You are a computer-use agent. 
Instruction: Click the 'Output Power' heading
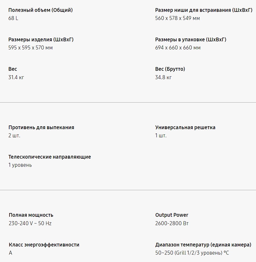172,215
